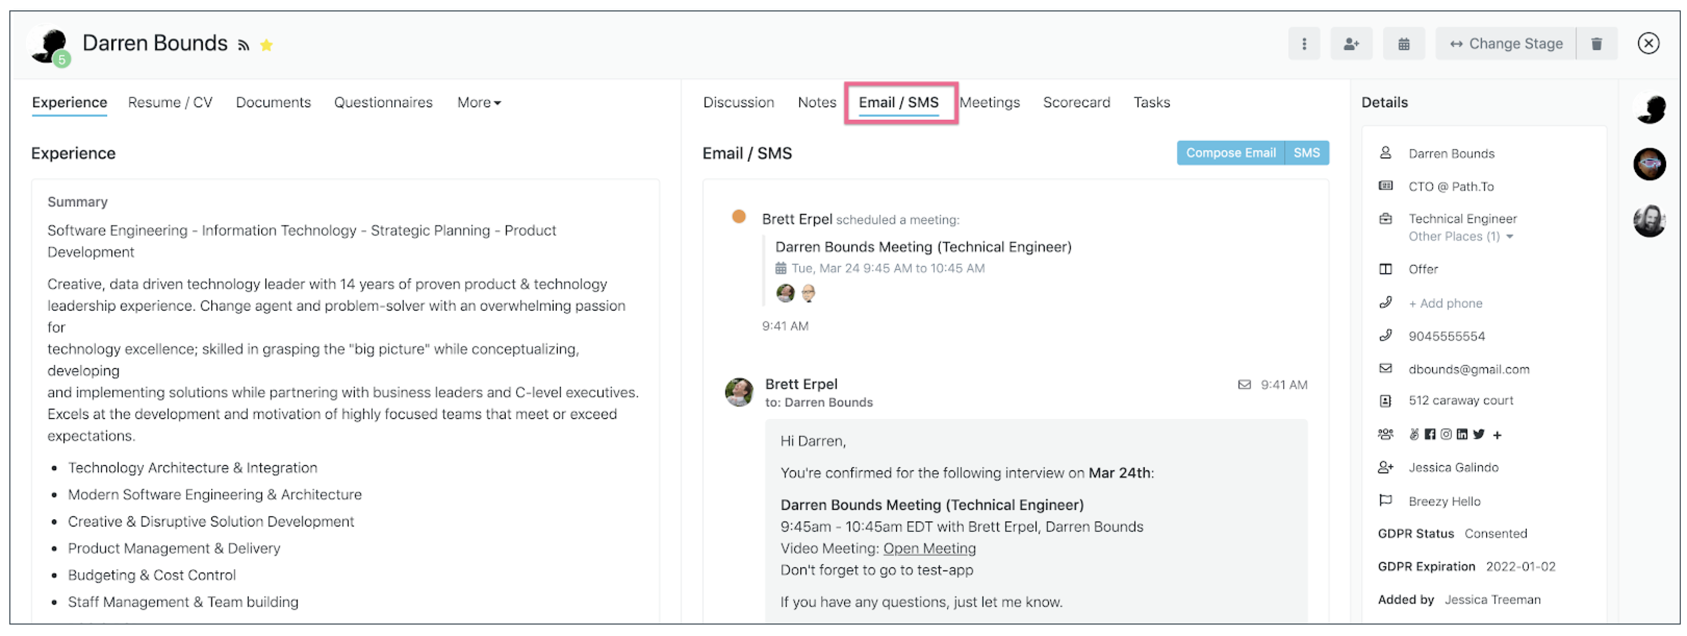
Task: Click the Compose Email button
Action: pos(1230,152)
